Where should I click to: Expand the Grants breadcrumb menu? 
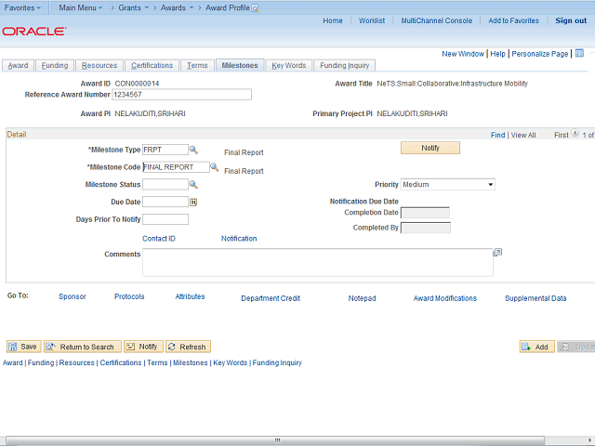point(133,7)
